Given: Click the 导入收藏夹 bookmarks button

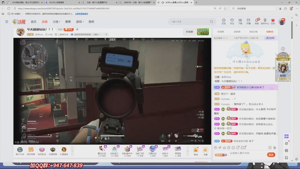Looking at the screenshot, I should [14, 14].
